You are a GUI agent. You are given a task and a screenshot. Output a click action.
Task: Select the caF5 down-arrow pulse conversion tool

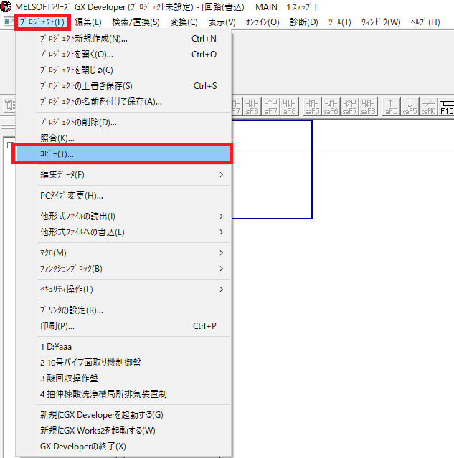(410, 107)
